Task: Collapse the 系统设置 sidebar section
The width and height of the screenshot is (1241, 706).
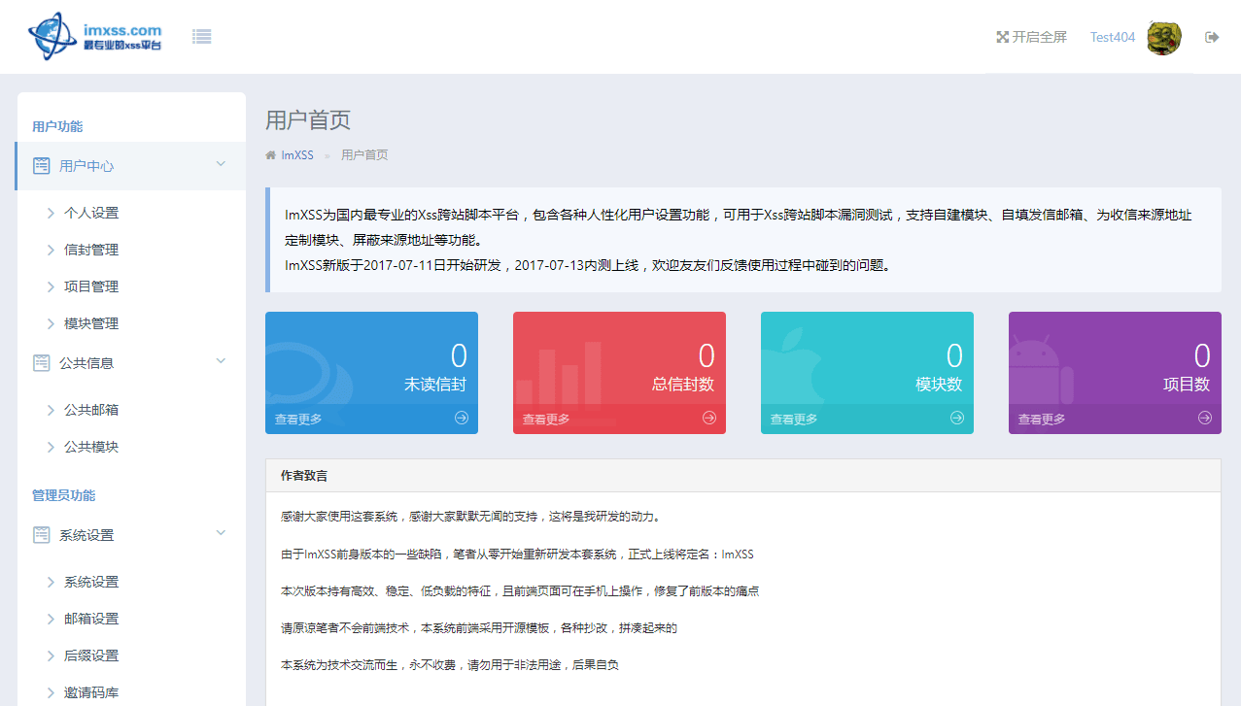Action: tap(220, 534)
